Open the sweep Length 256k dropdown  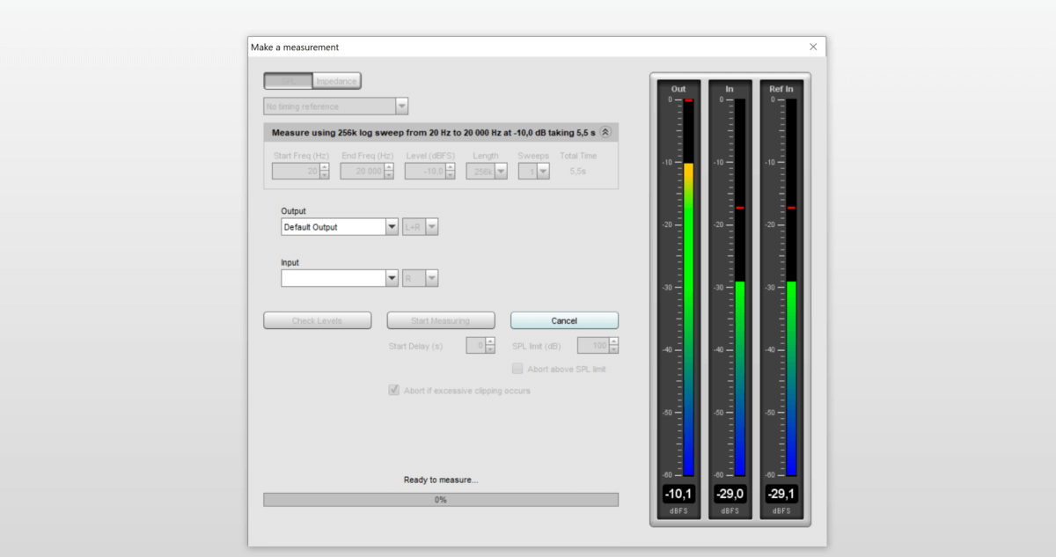[x=487, y=172]
